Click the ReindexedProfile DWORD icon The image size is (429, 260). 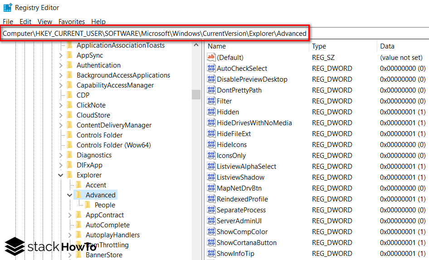click(x=211, y=199)
